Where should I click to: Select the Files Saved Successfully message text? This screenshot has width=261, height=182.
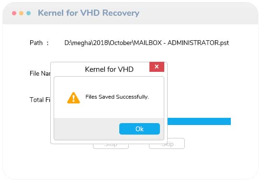117,97
